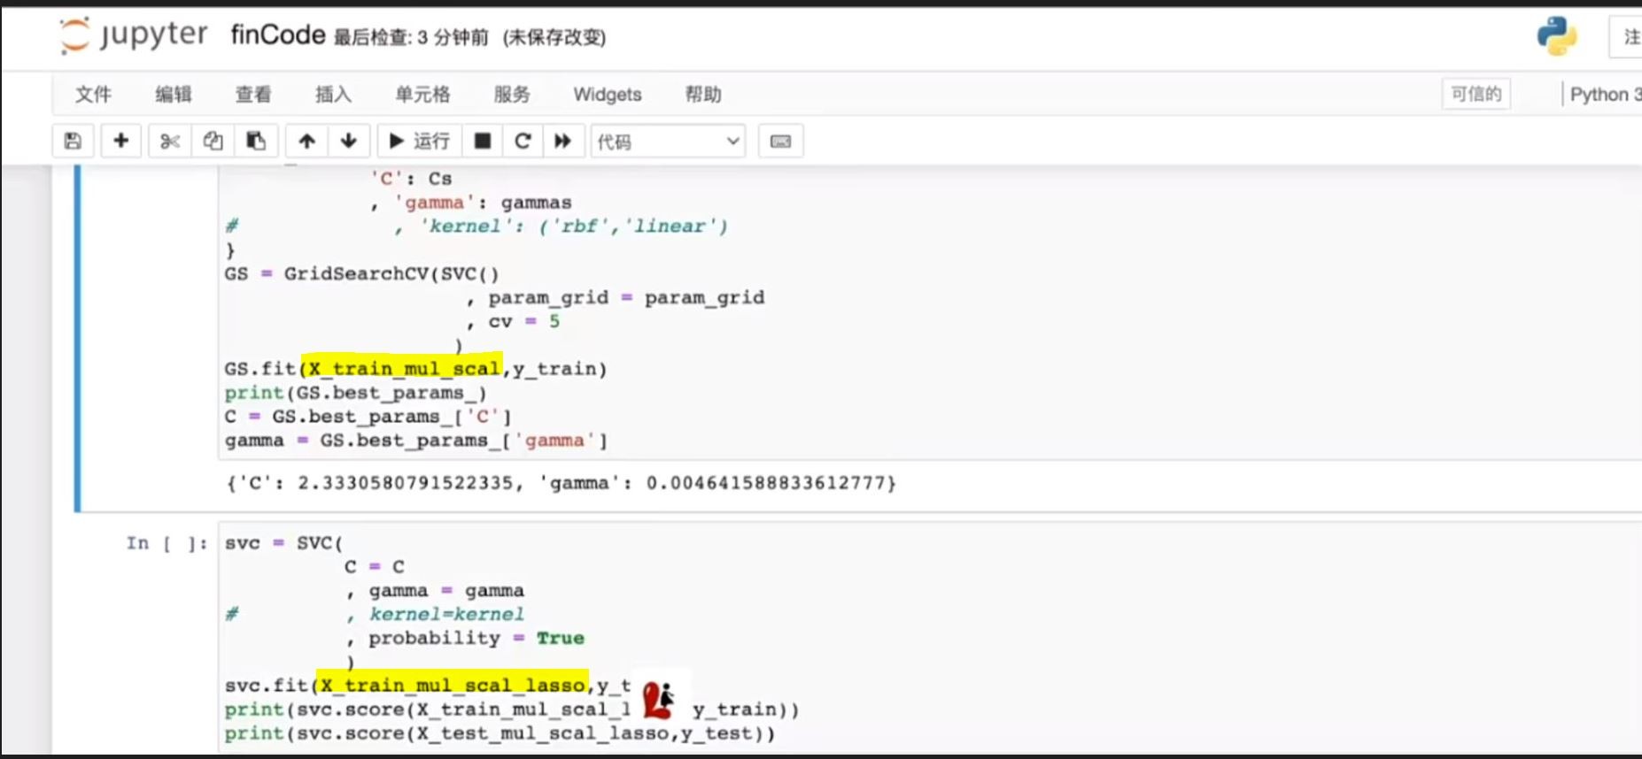1642x759 pixels.
Task: Click the probability = True line
Action: (467, 639)
